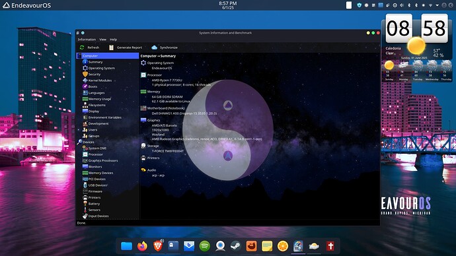Image resolution: width=456 pixels, height=256 pixels.
Task: Open Processor under Devices in sidebar
Action: [95, 154]
